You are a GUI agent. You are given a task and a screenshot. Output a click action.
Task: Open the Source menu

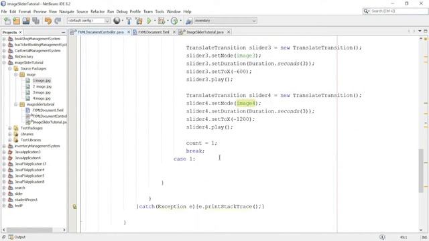82,11
